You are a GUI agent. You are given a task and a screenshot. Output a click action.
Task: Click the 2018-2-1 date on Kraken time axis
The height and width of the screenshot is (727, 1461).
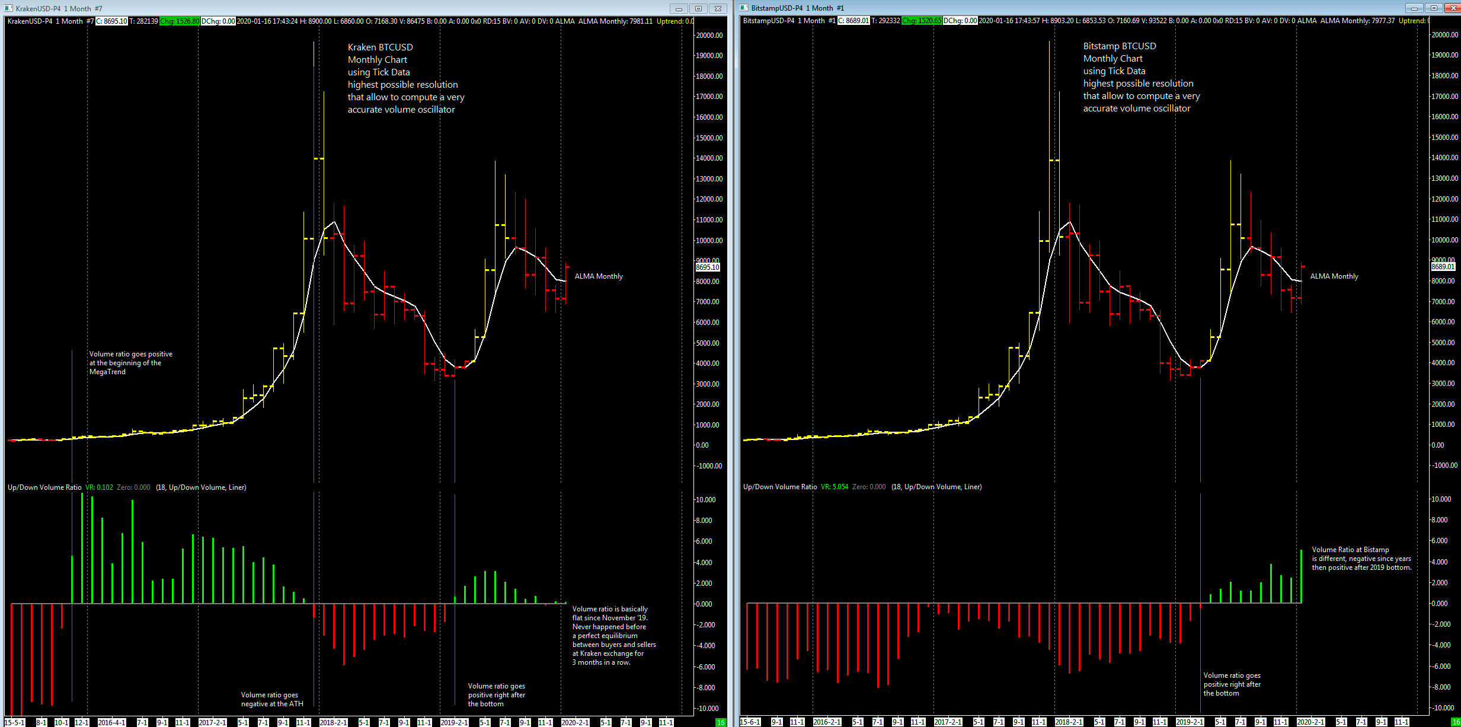tap(333, 722)
